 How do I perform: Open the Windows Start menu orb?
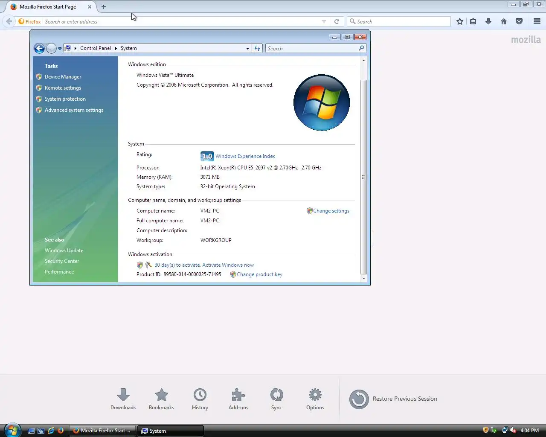pyautogui.click(x=13, y=430)
